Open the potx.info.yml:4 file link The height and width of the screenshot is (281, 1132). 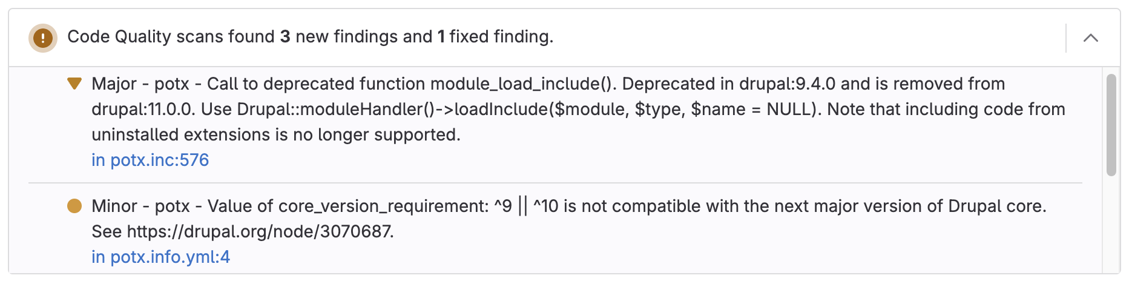[160, 257]
